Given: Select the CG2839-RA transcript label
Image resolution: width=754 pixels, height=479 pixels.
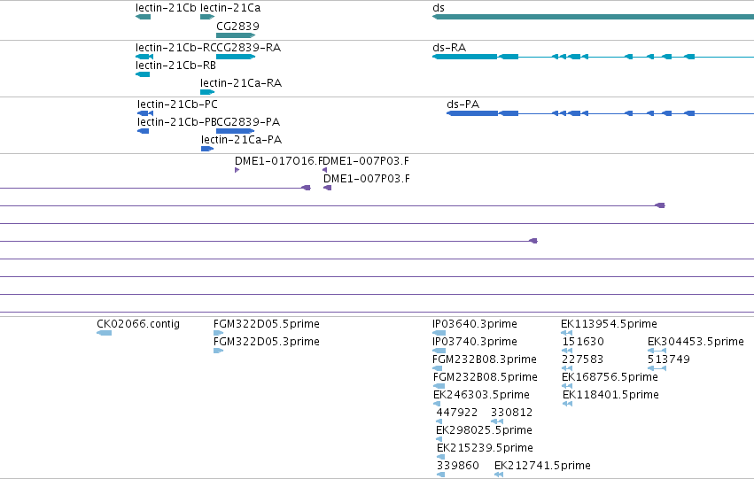Looking at the screenshot, I should point(249,48).
